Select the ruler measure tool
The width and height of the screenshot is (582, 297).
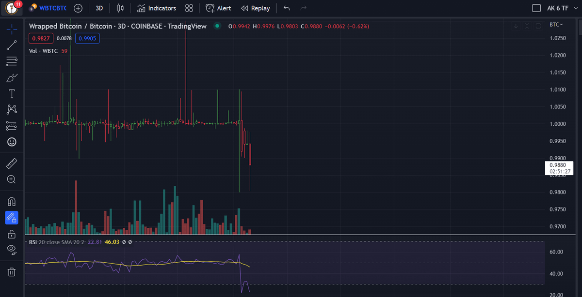pos(12,163)
